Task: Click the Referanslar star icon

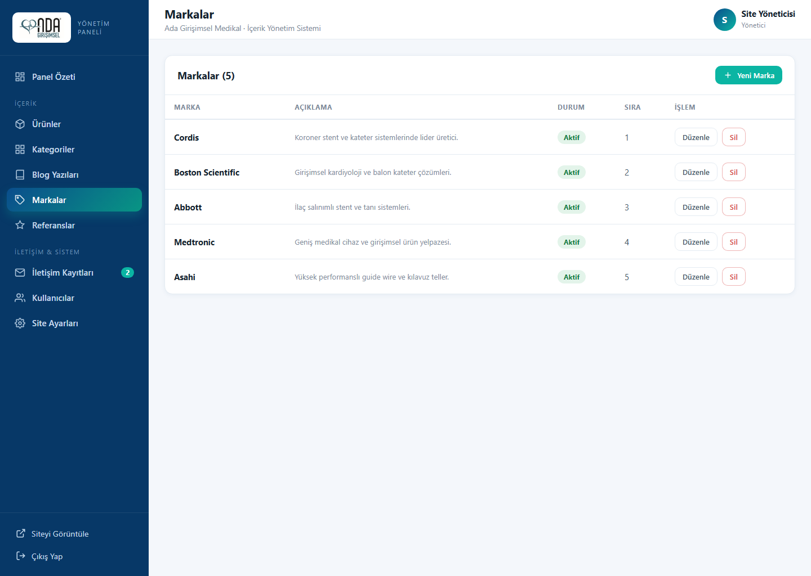Action: coord(20,225)
